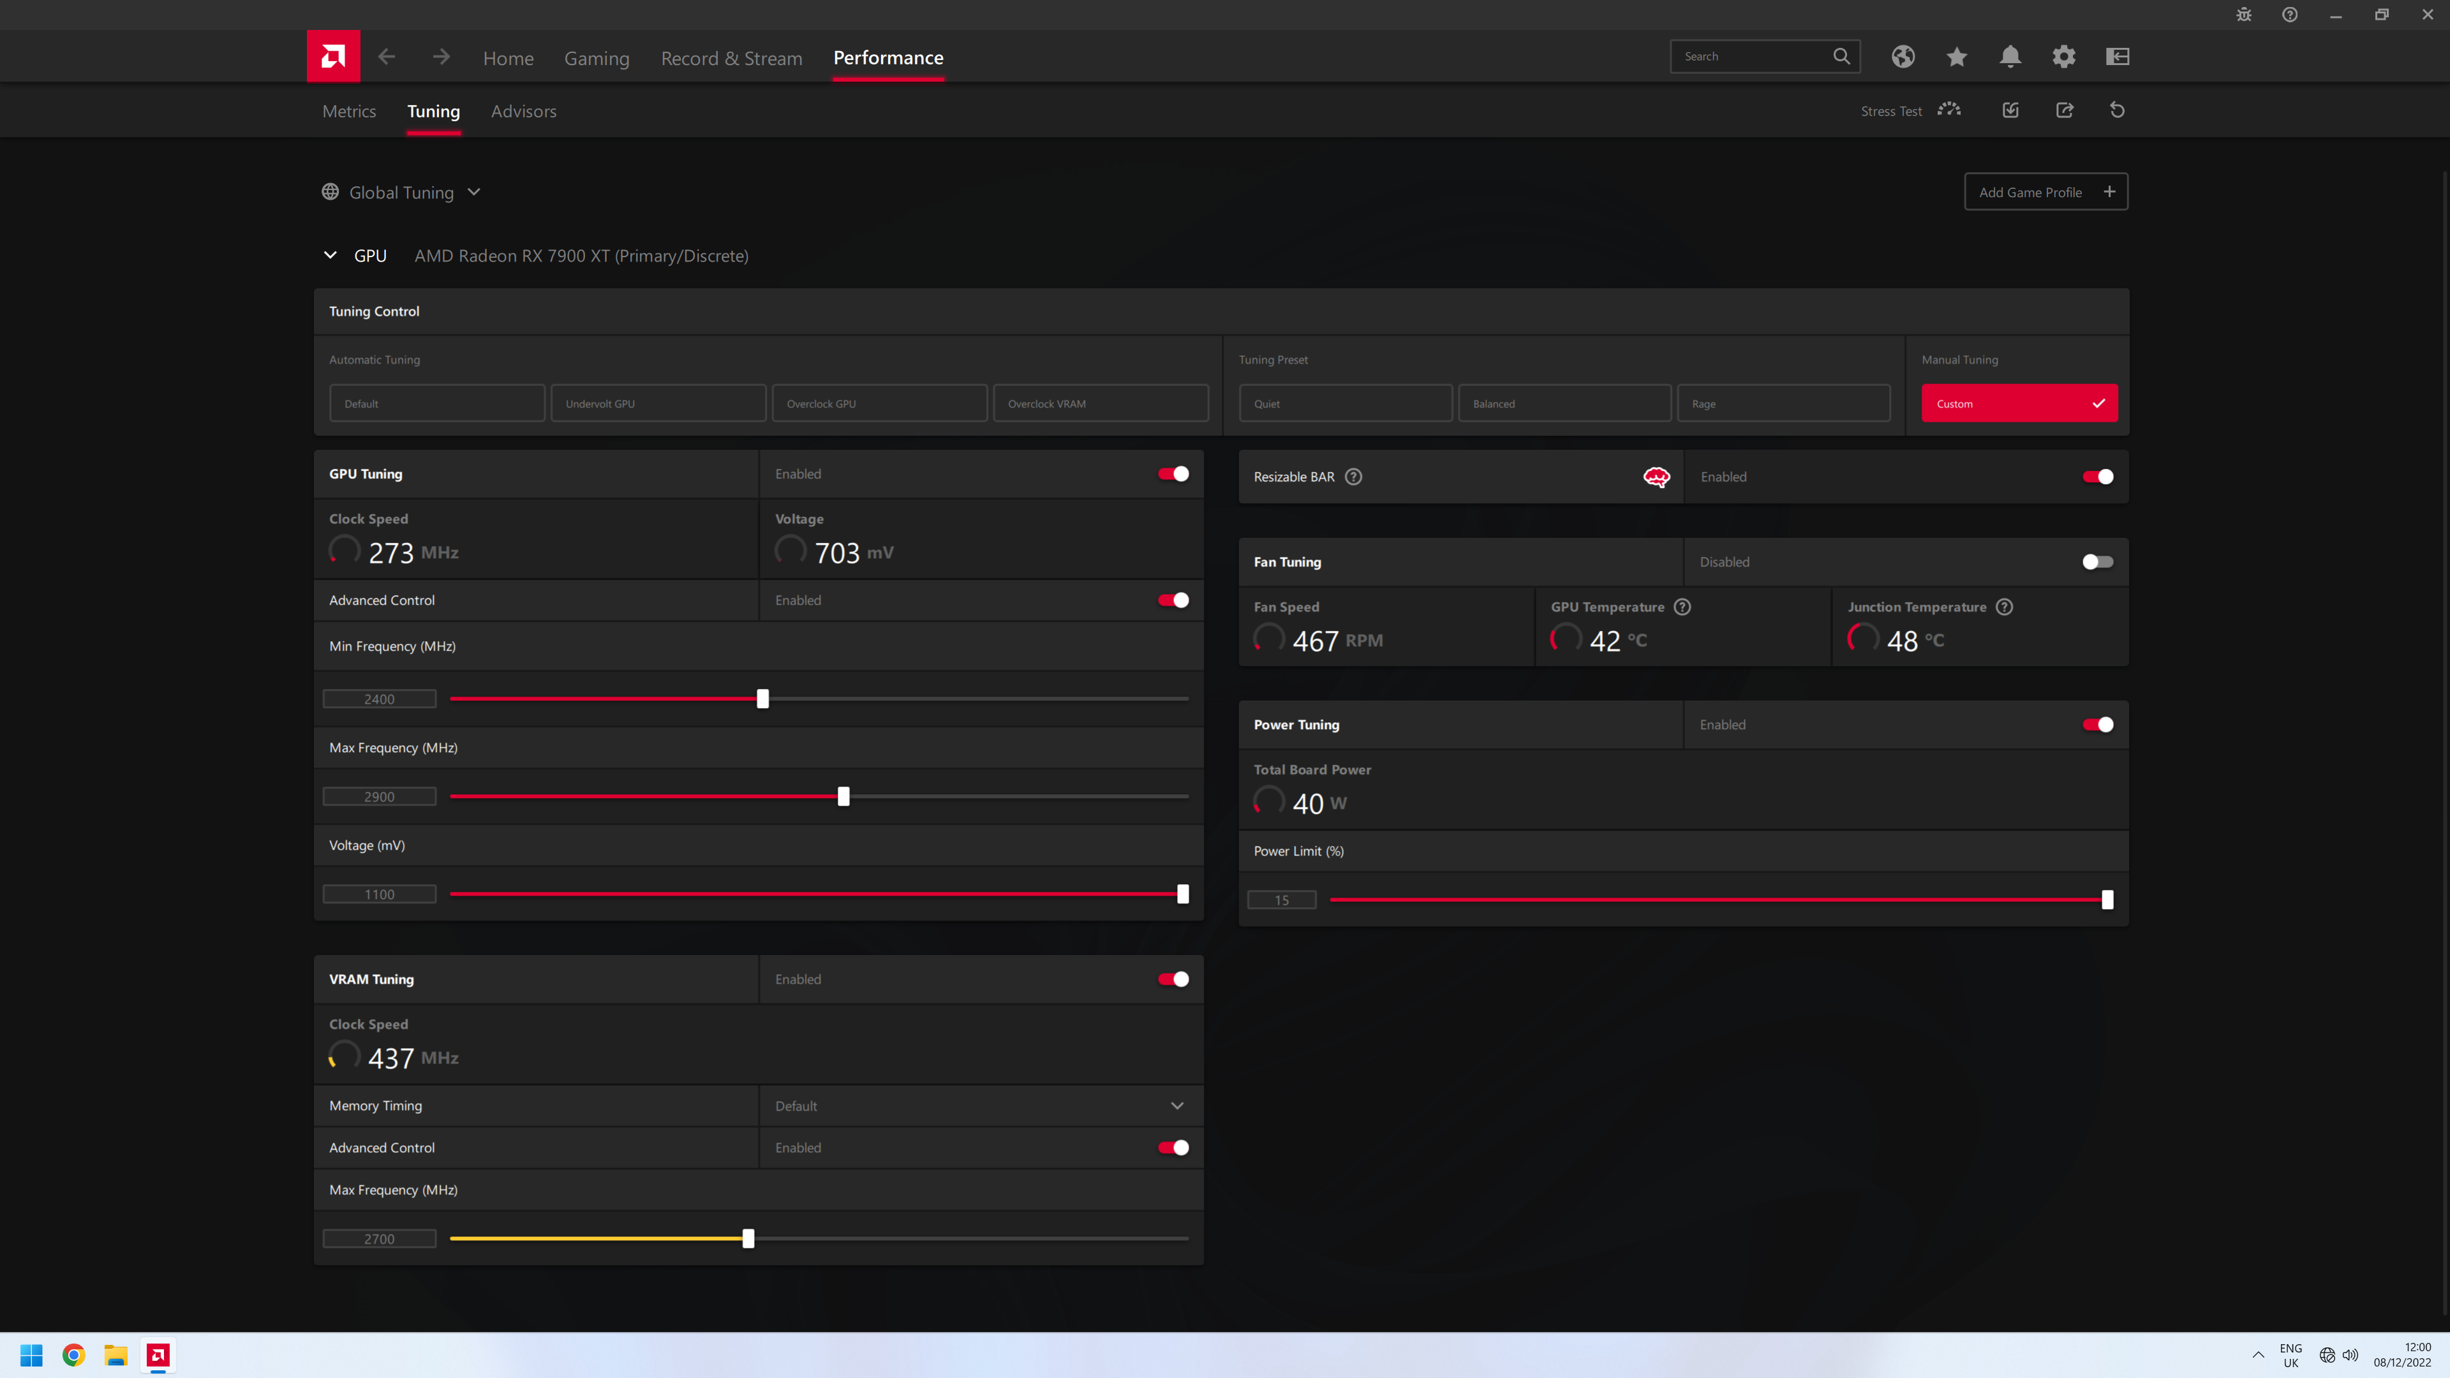2450x1378 pixels.
Task: Select the Undervolt GPU automatic tuning
Action: 658,403
